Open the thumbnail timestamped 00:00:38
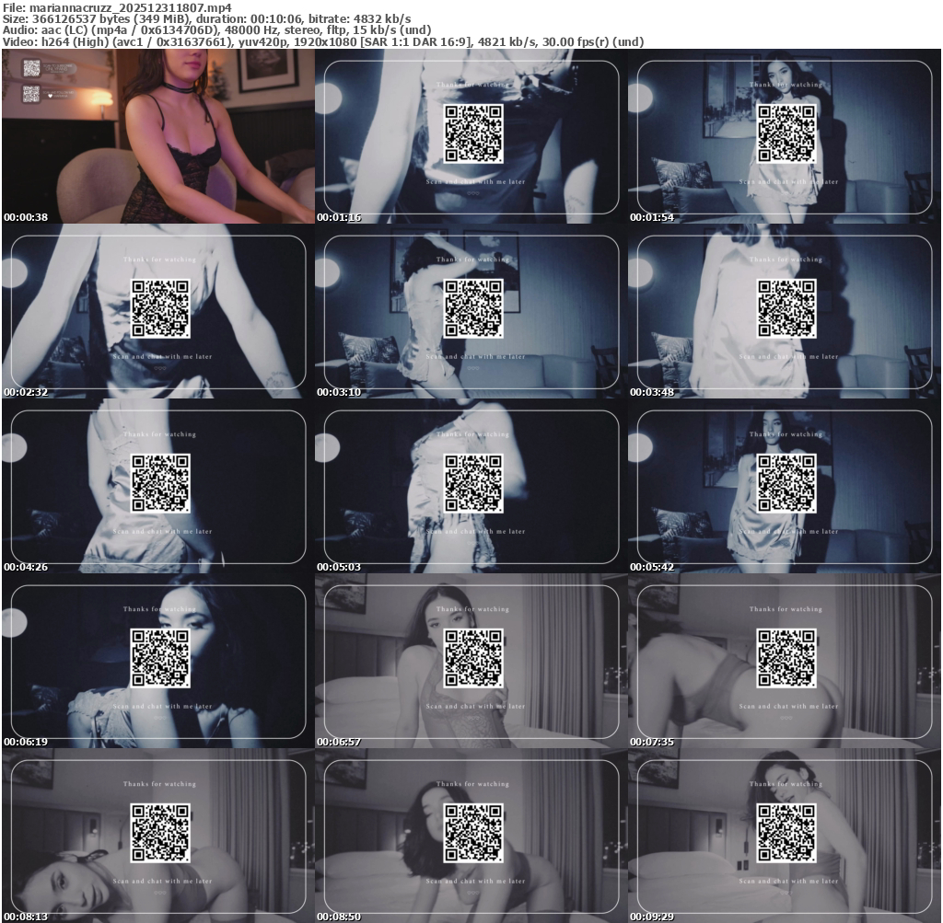Viewport: 943px width, 923px height. tap(157, 137)
